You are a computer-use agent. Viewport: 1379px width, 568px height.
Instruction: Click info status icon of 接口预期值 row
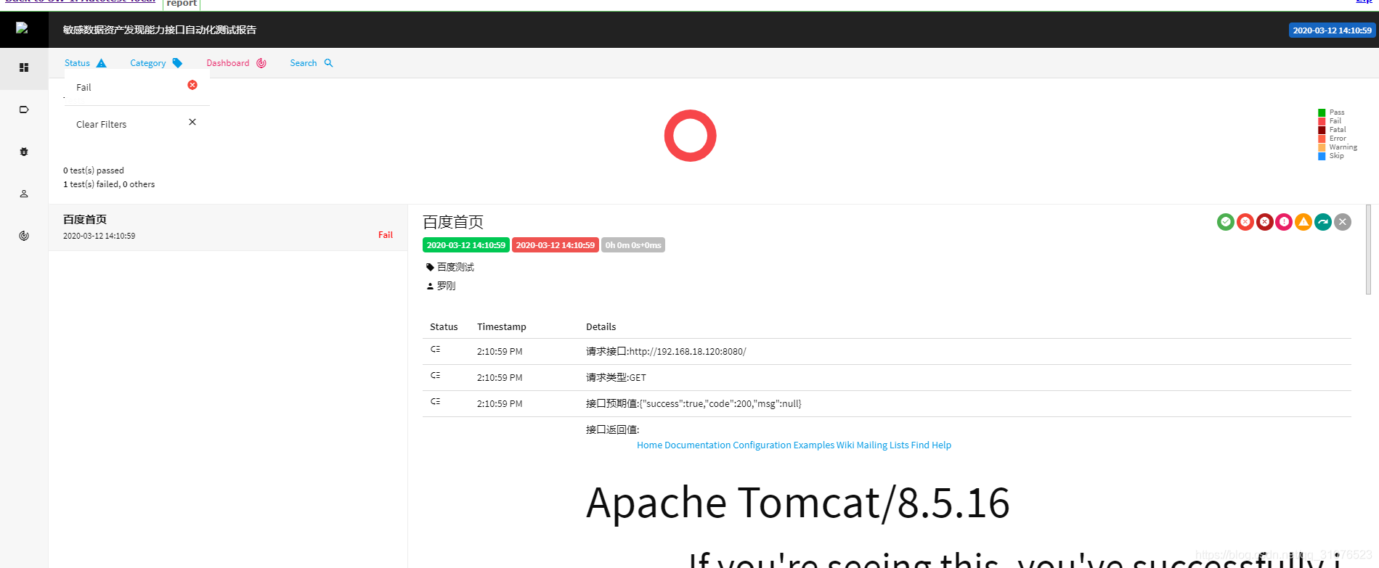pyautogui.click(x=436, y=401)
